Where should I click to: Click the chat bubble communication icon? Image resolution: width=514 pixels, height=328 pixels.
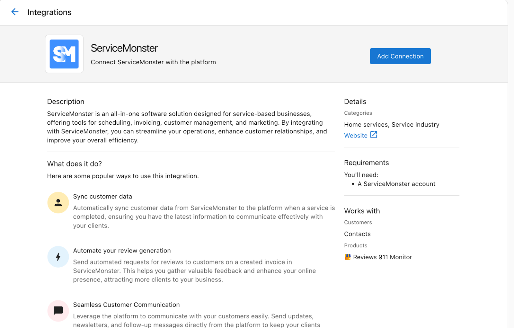coord(58,311)
